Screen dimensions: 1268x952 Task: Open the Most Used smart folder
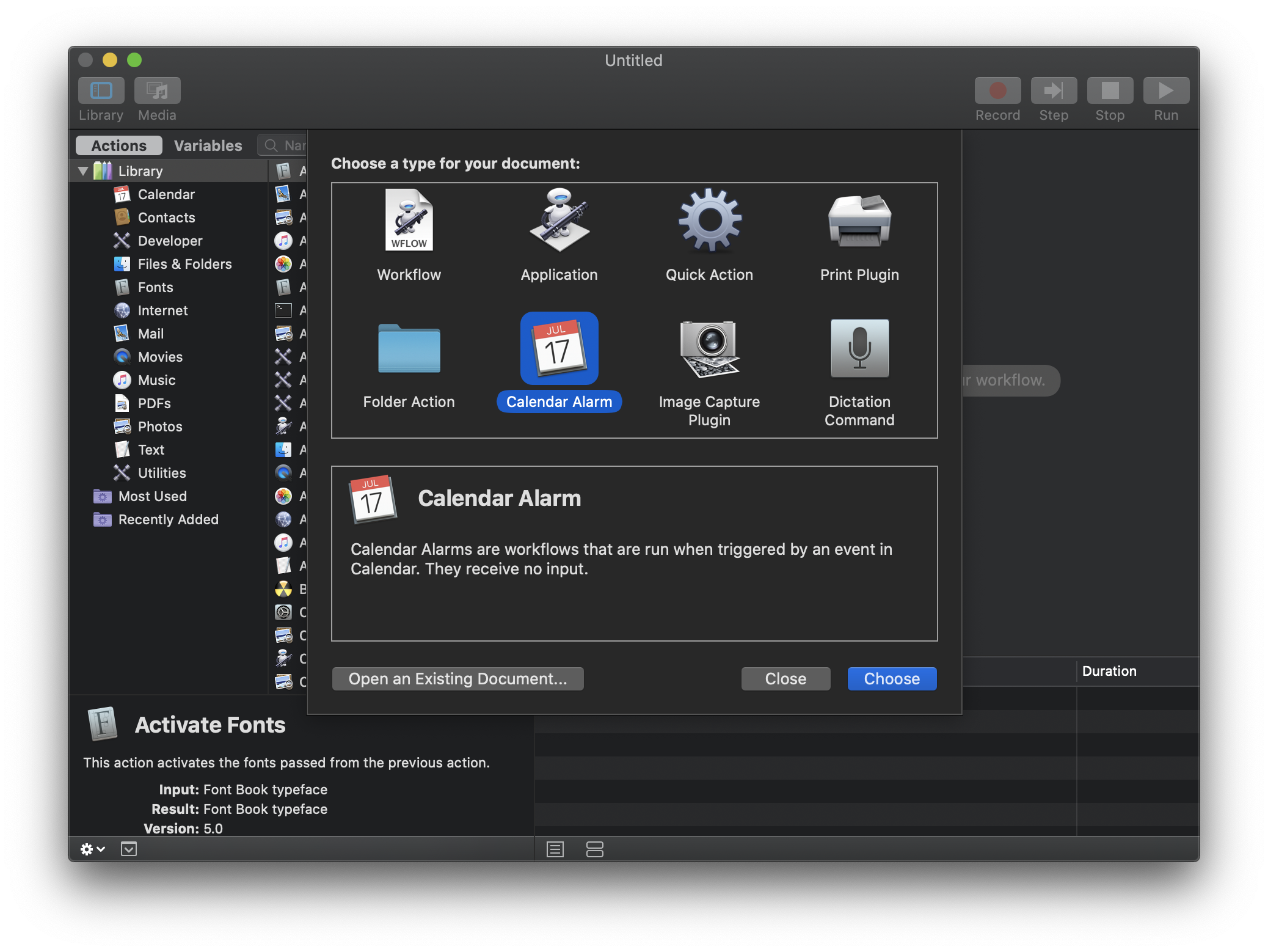(x=167, y=496)
